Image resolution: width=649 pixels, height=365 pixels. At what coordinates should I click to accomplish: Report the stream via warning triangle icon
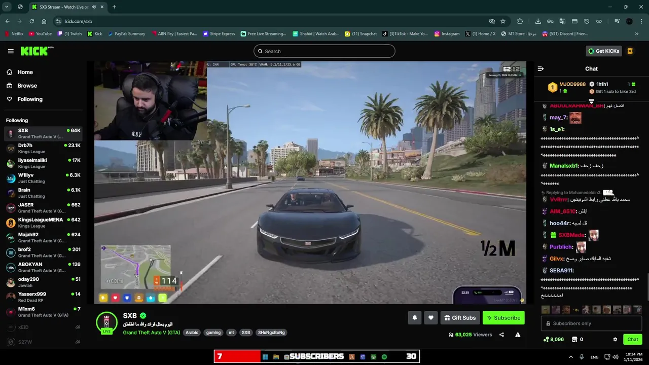tap(518, 335)
